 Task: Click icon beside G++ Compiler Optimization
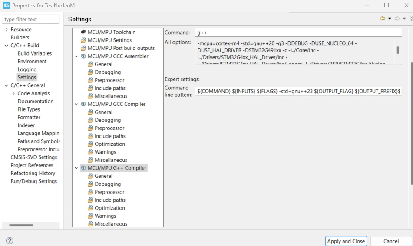(x=90, y=208)
